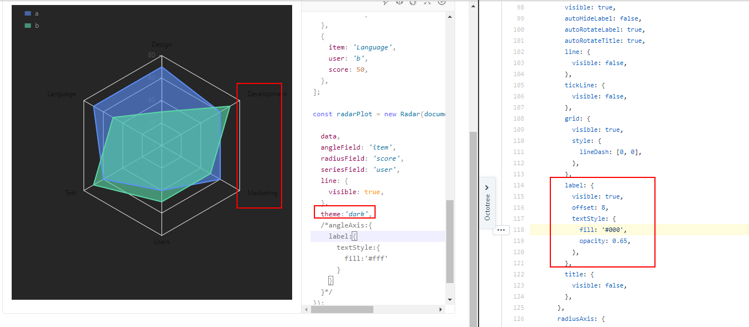Click the 'const radarPlot = new Radar' line
Screen dimensions: 749x327
coord(379,114)
